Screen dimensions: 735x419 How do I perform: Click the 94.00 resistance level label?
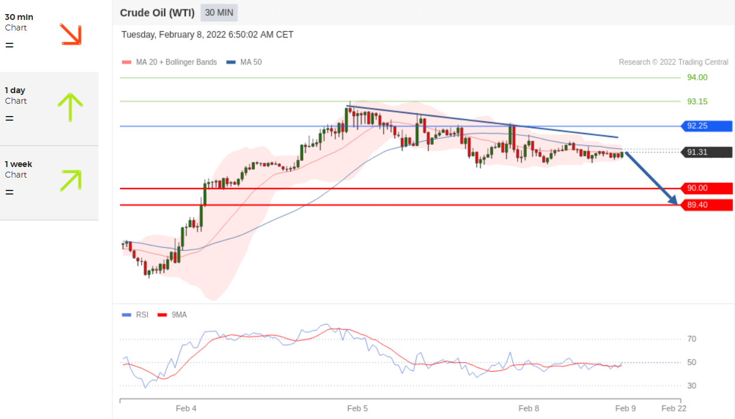click(x=697, y=77)
